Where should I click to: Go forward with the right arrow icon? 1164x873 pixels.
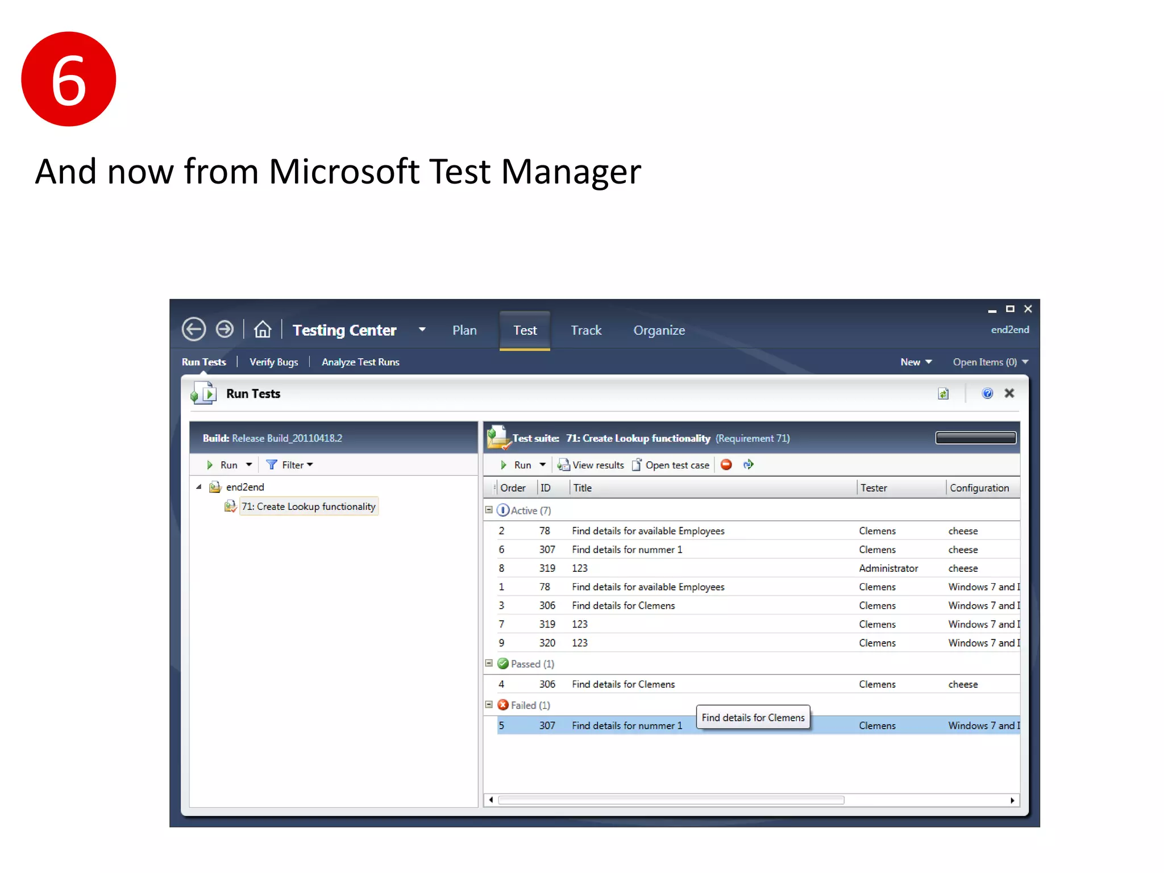(x=225, y=329)
